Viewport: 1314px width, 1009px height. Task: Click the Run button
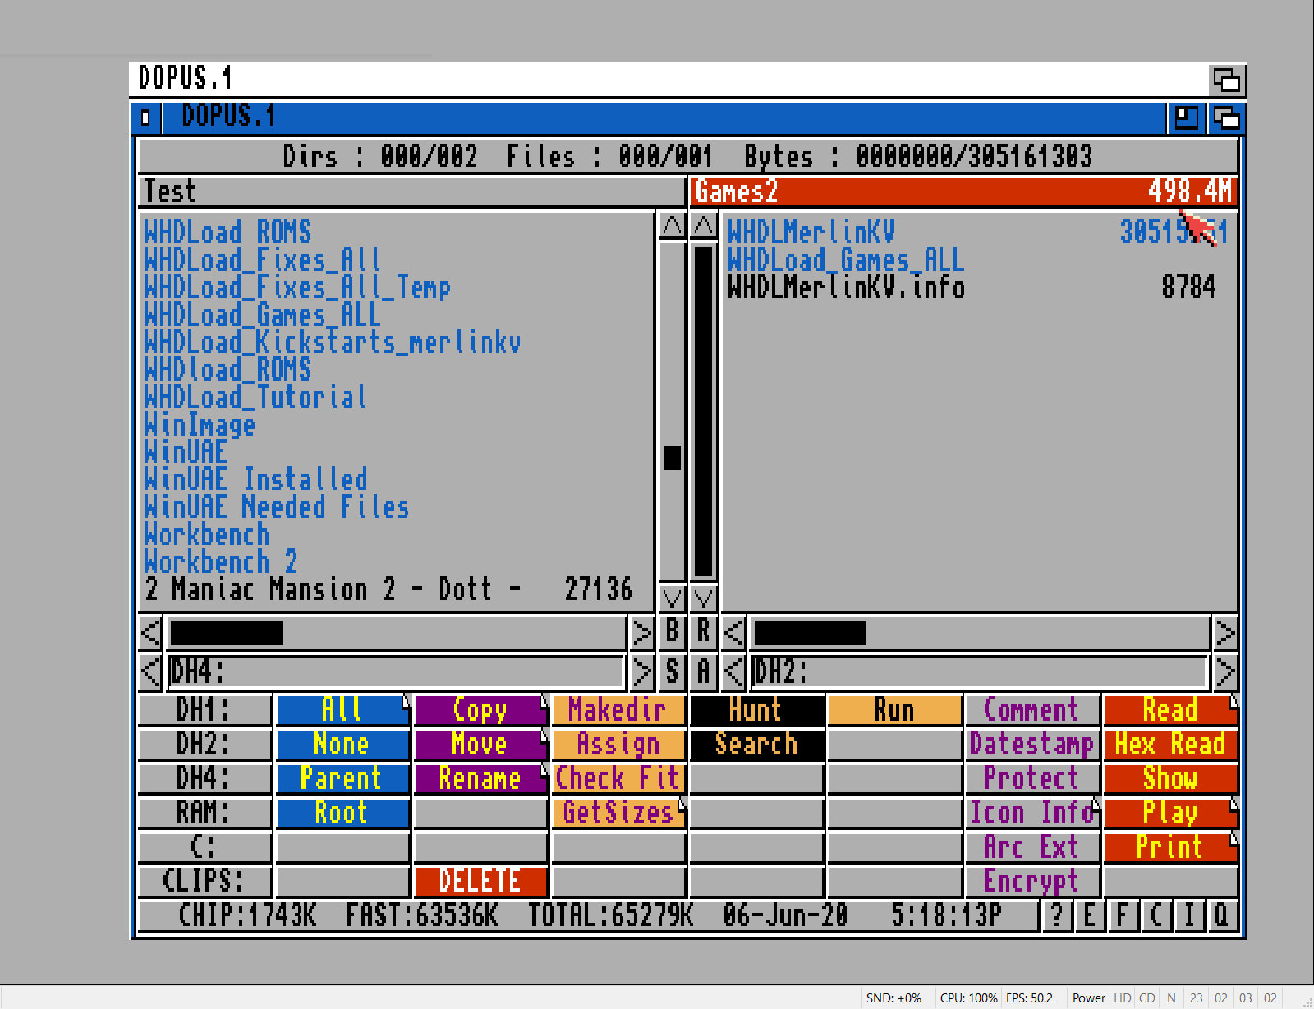[x=894, y=710]
